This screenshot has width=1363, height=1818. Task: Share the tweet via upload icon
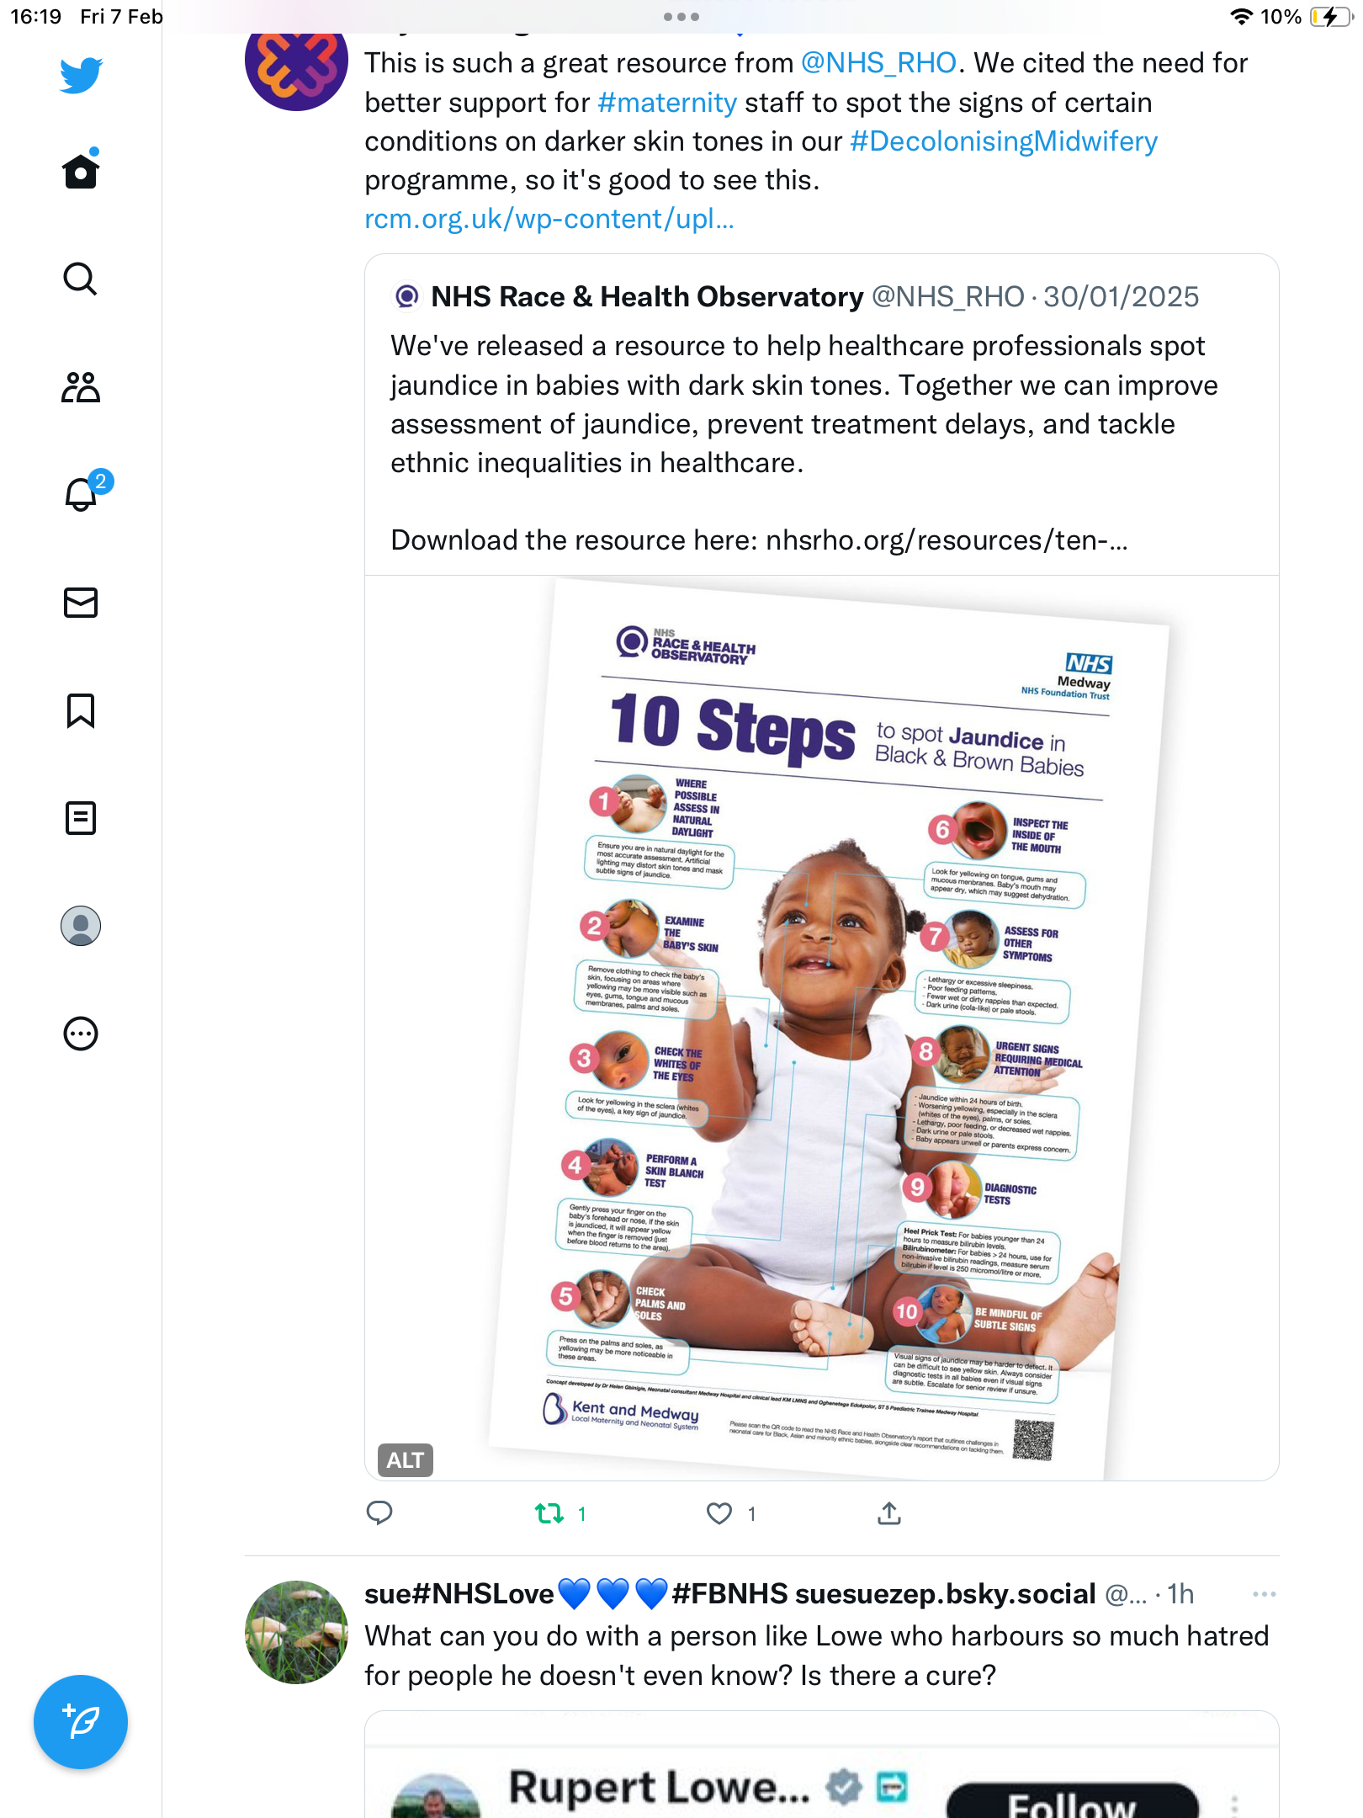[x=889, y=1513]
